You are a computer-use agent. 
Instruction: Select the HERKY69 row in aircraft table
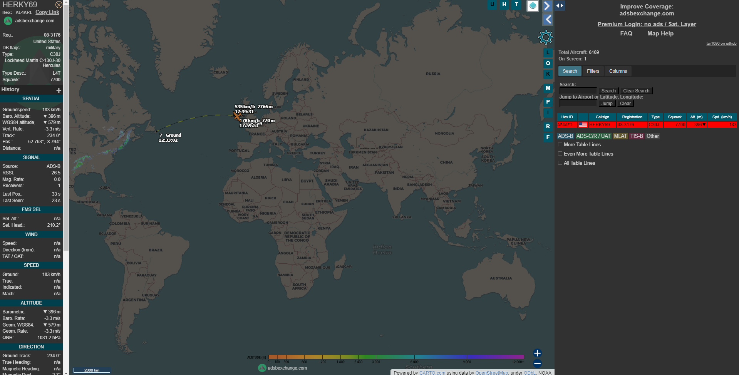pos(647,125)
